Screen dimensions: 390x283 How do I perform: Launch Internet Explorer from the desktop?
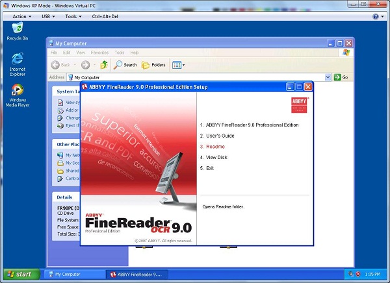tap(18, 64)
